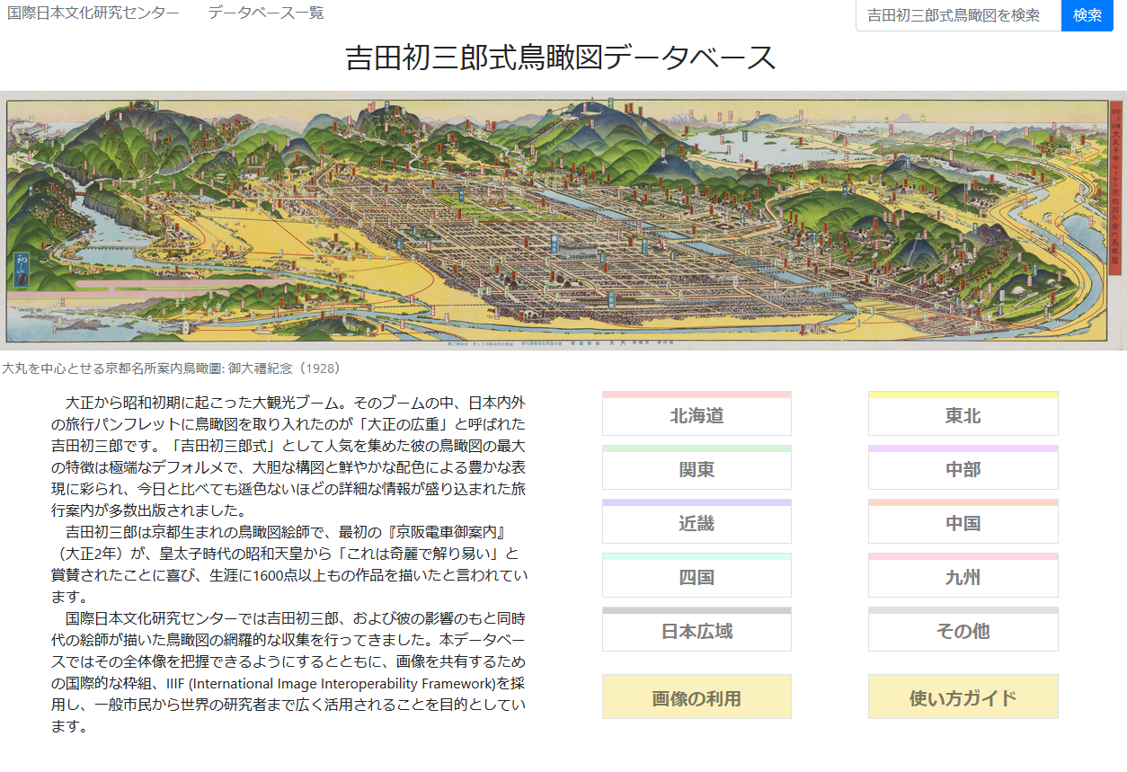Open the 画像の利用 page
This screenshot has height=772, width=1127.
point(697,698)
